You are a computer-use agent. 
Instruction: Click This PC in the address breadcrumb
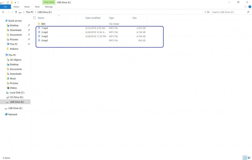click(x=30, y=12)
